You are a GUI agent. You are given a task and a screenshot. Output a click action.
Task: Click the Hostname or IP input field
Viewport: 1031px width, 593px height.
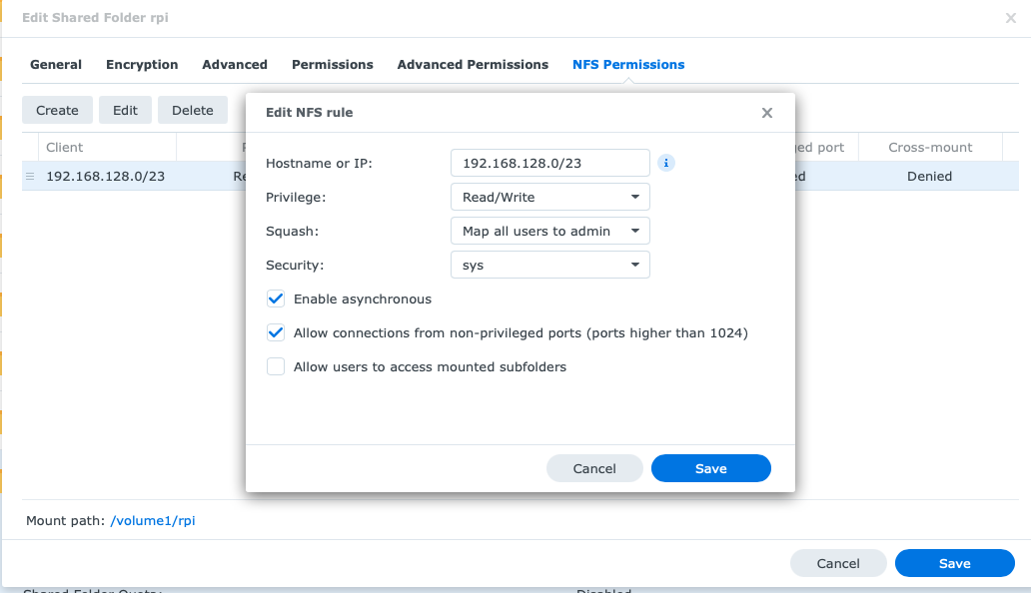click(x=549, y=163)
